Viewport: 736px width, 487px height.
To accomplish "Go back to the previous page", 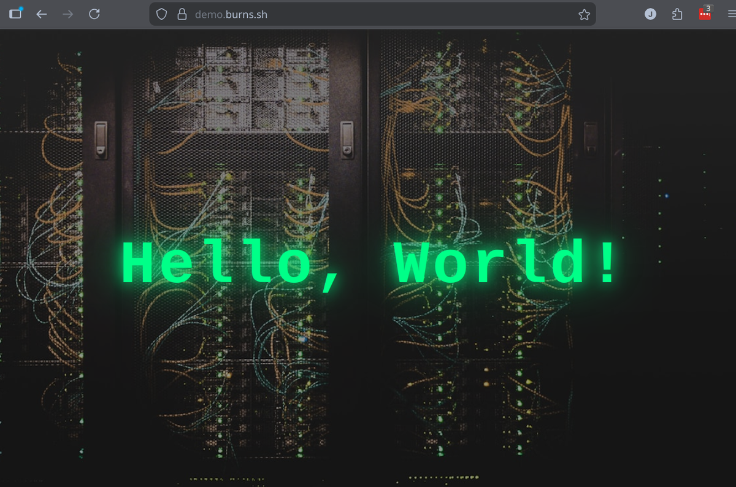I will click(x=41, y=13).
